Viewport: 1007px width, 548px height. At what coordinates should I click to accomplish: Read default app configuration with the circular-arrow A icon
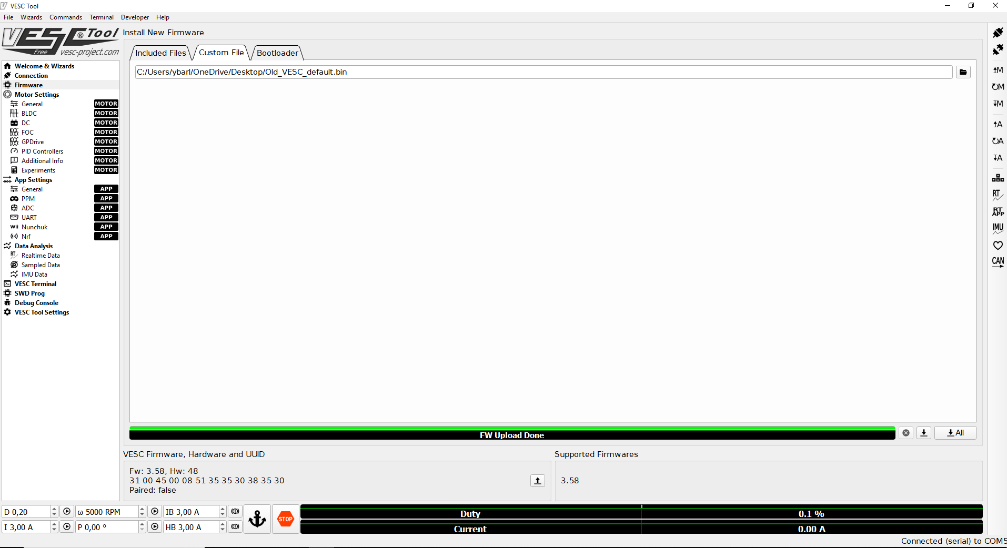[998, 141]
